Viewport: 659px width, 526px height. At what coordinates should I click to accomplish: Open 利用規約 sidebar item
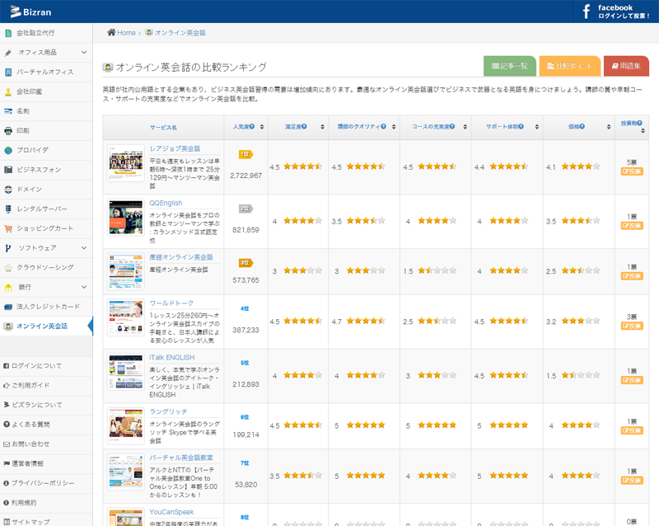point(46,502)
